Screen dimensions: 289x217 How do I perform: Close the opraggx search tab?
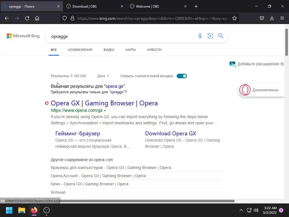coord(58,6)
